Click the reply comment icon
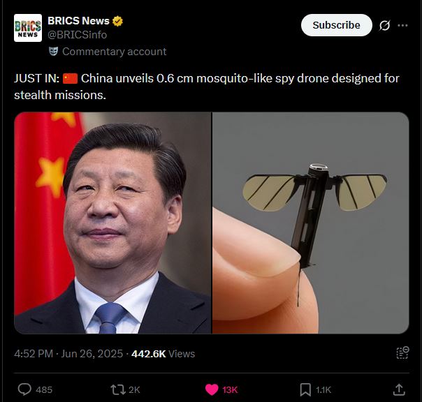 point(24,389)
